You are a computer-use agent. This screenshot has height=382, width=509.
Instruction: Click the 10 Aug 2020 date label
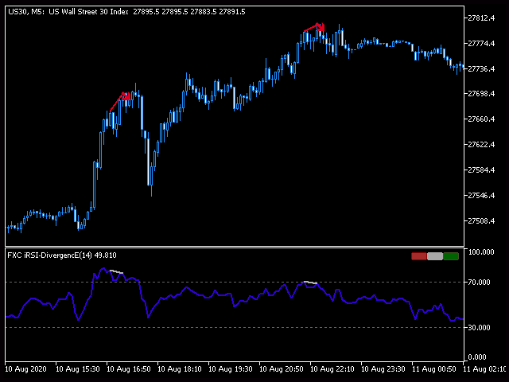26,369
